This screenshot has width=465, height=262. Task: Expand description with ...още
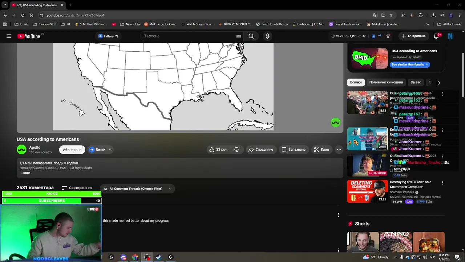pyautogui.click(x=25, y=173)
